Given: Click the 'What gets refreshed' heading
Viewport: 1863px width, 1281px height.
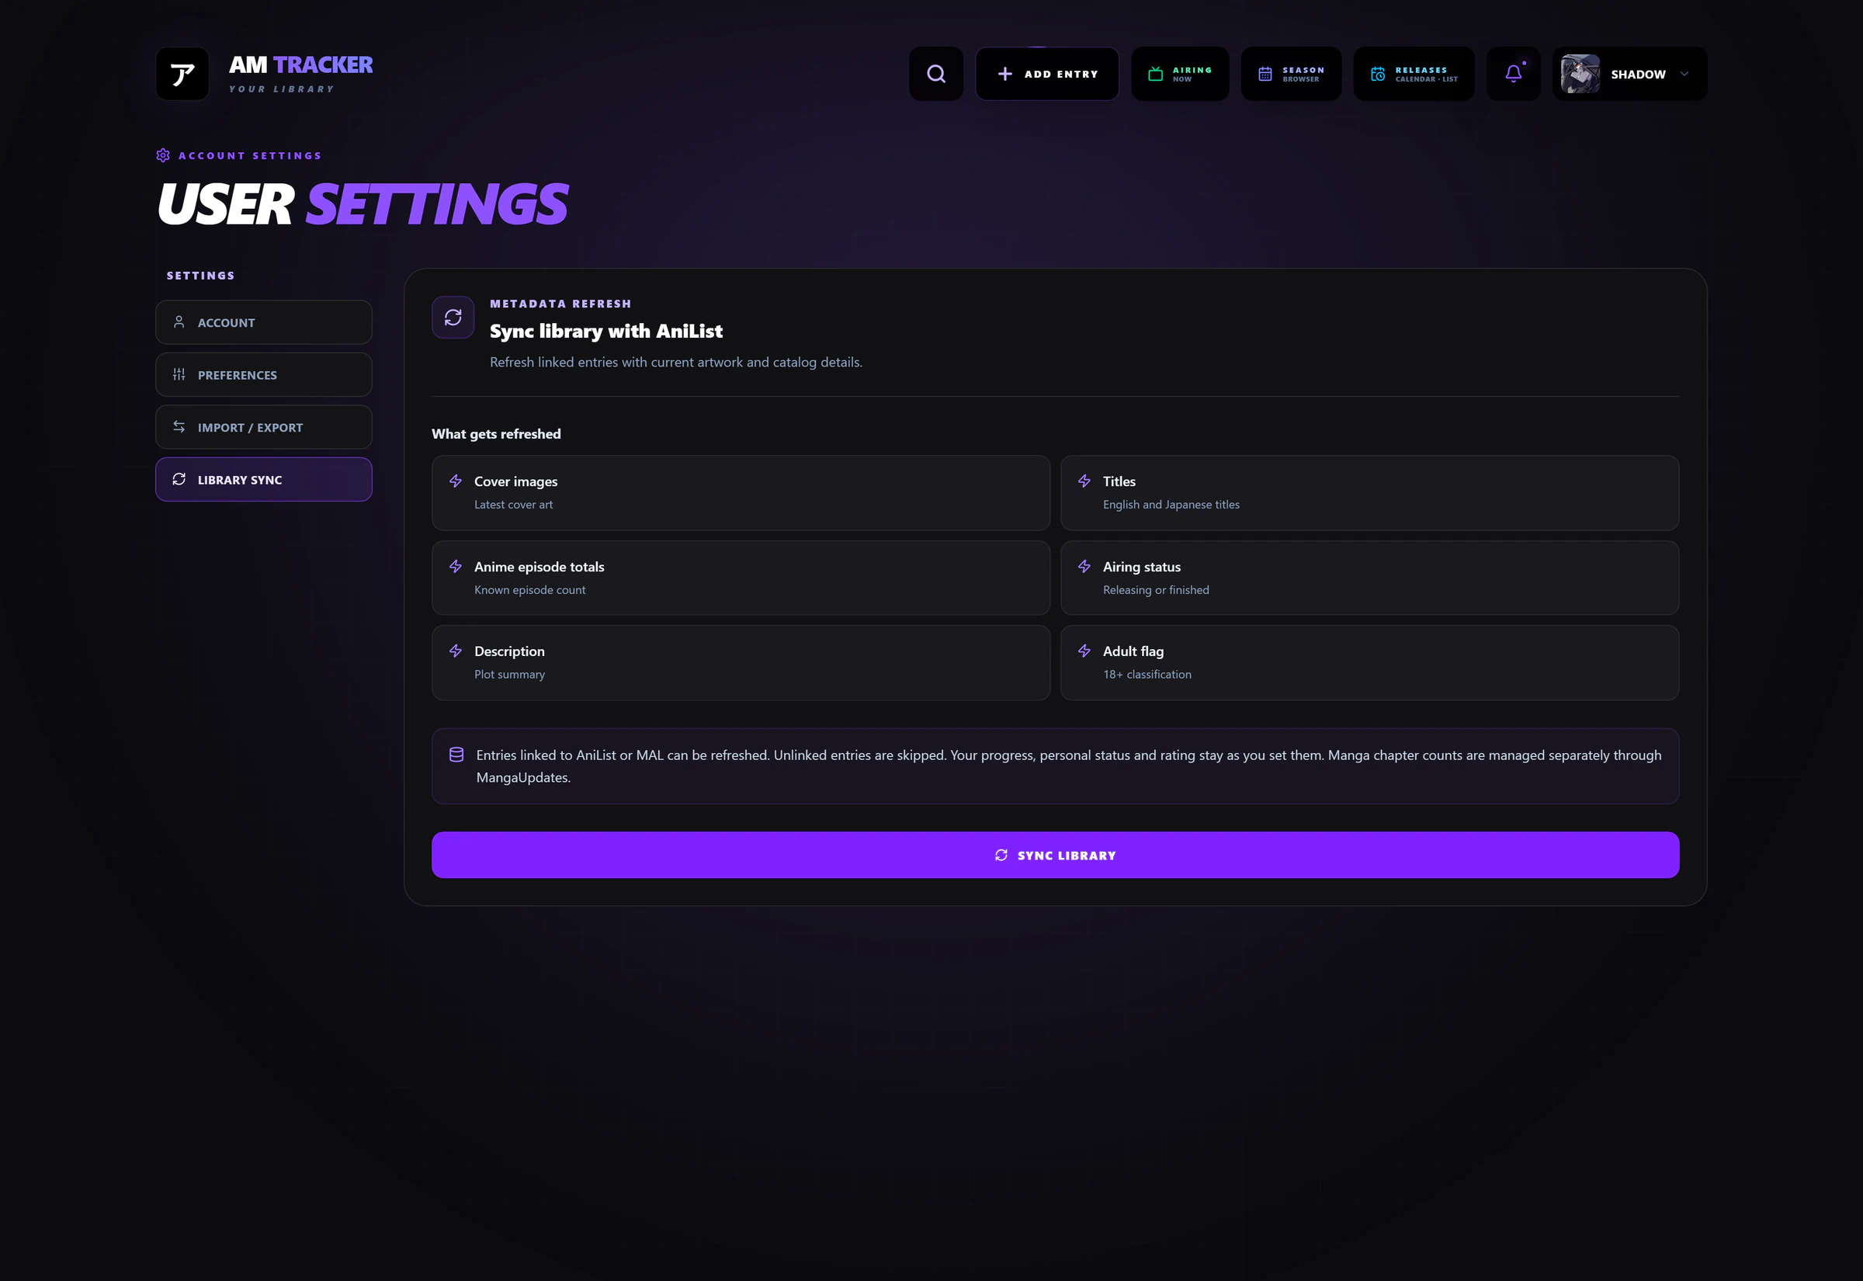Looking at the screenshot, I should pyautogui.click(x=496, y=433).
